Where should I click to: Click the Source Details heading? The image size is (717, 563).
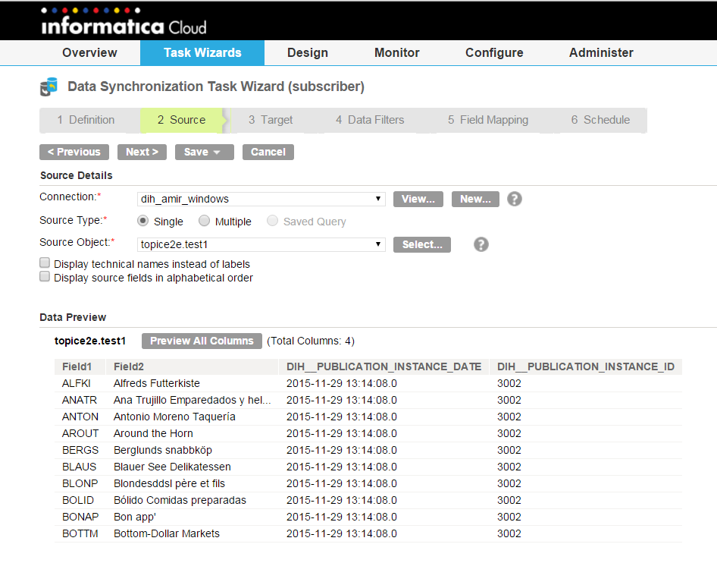(77, 176)
